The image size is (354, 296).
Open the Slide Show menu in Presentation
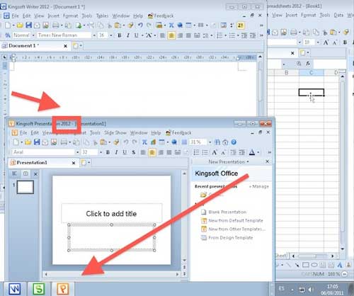[115, 133]
